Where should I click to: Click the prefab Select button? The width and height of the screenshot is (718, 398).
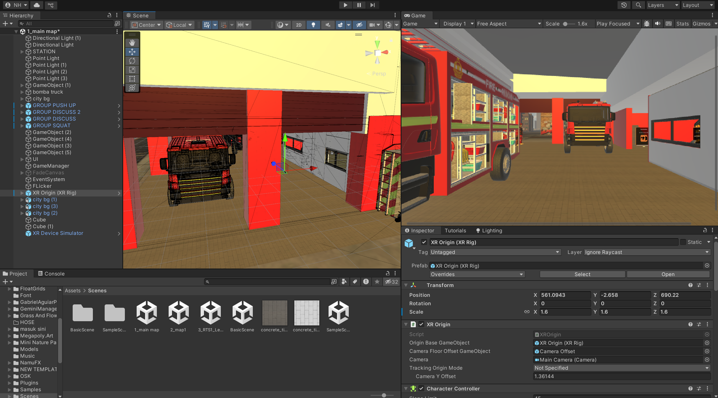[x=582, y=274]
